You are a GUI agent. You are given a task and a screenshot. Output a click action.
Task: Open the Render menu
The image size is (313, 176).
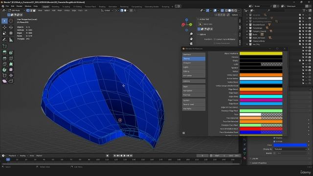(x=20, y=6)
